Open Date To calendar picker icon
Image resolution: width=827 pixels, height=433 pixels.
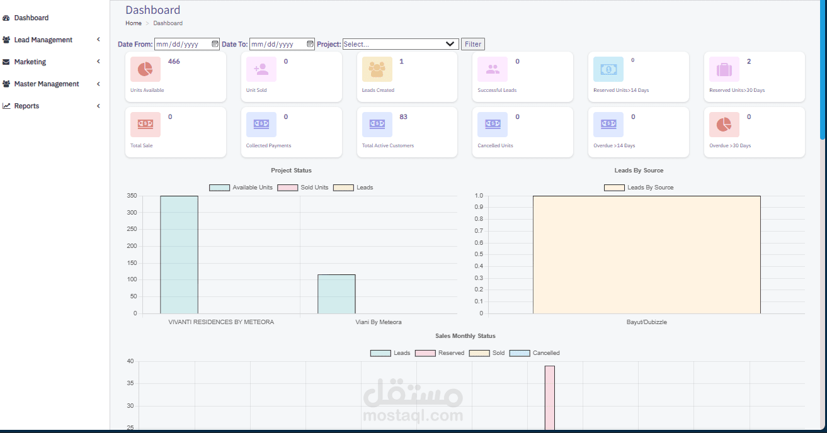(x=310, y=44)
